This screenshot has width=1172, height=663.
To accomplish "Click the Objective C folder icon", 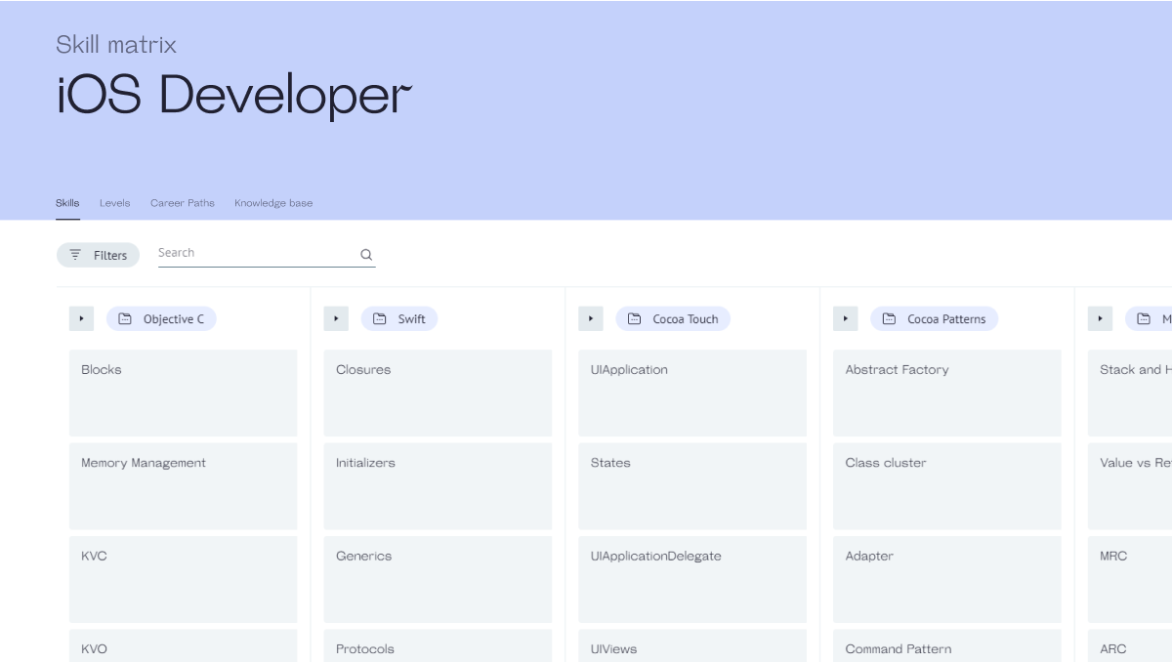I will click(x=125, y=318).
